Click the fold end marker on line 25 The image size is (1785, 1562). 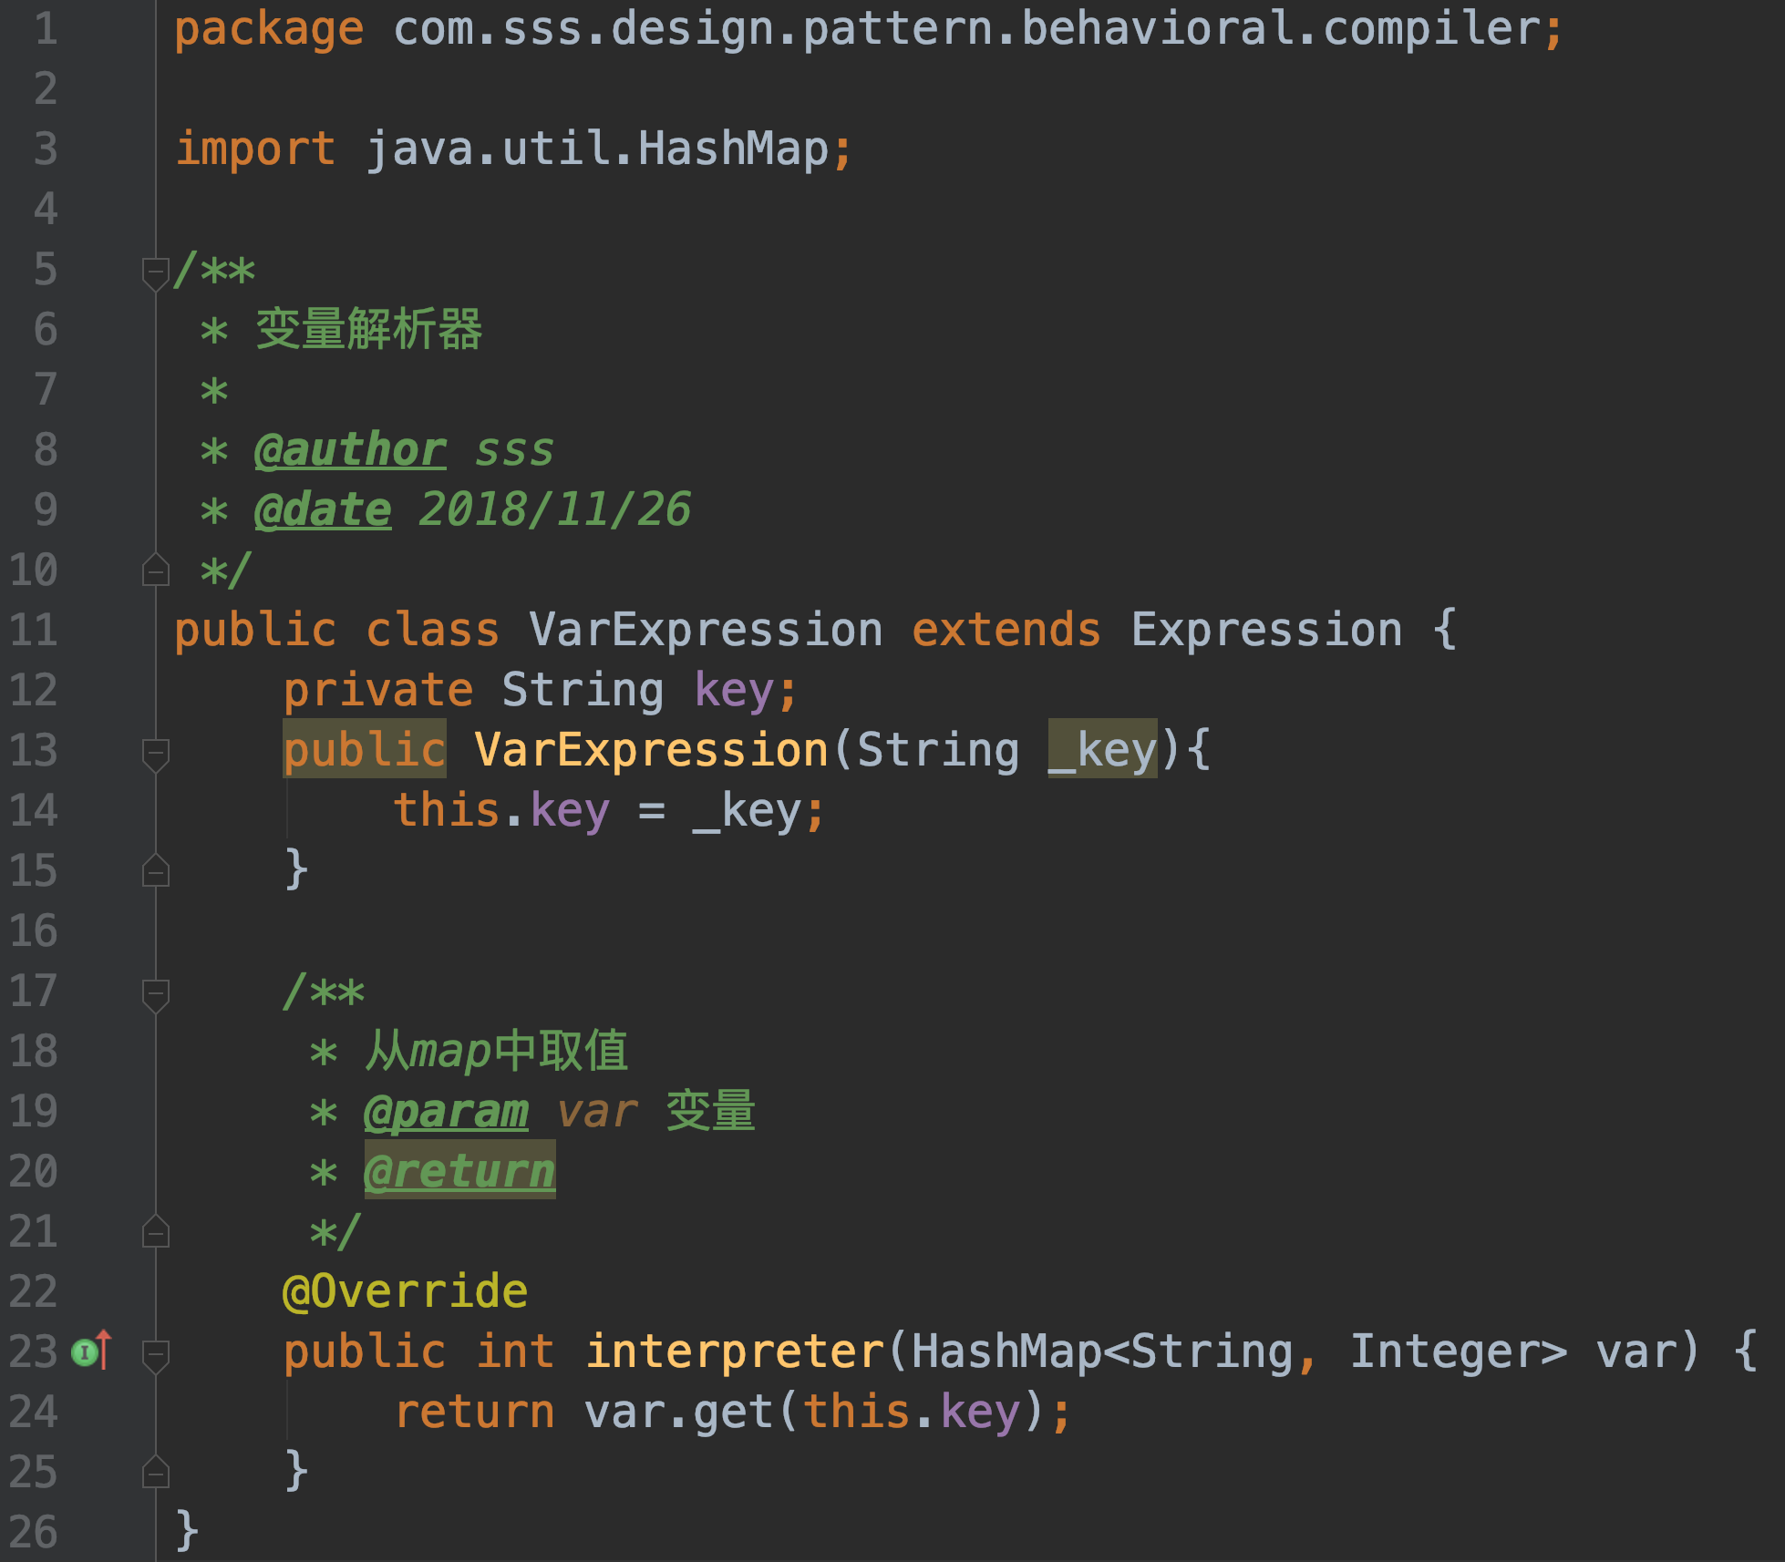pos(156,1472)
